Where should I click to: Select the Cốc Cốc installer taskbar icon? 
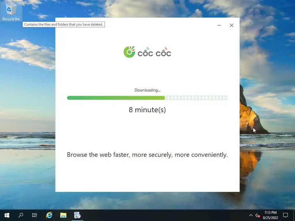[x=77, y=215]
